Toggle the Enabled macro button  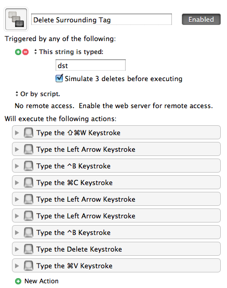[x=201, y=19]
